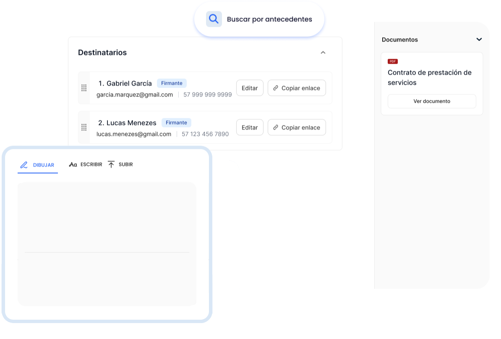Image resolution: width=501 pixels, height=339 pixels.
Task: Click link icon in Lucas's Copiar enlace
Action: 276,128
